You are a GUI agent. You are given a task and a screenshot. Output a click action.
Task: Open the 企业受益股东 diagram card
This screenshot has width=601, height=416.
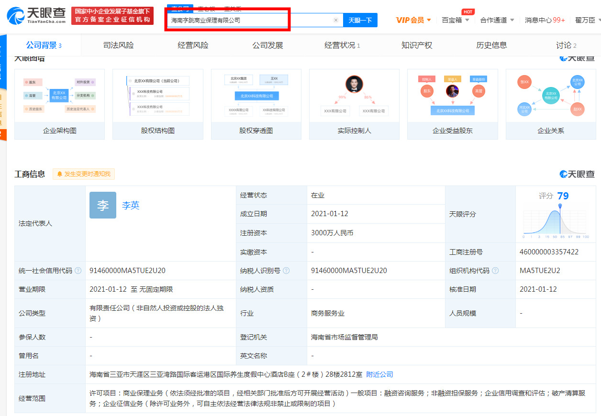[x=453, y=104]
